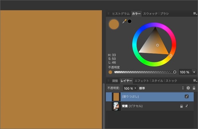
Task: Click the lock icon in the layers toolbar
Action: [x=194, y=88]
